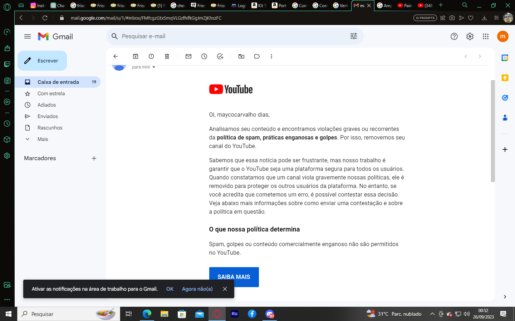Decline notifications with Agora não(a)

click(197, 289)
